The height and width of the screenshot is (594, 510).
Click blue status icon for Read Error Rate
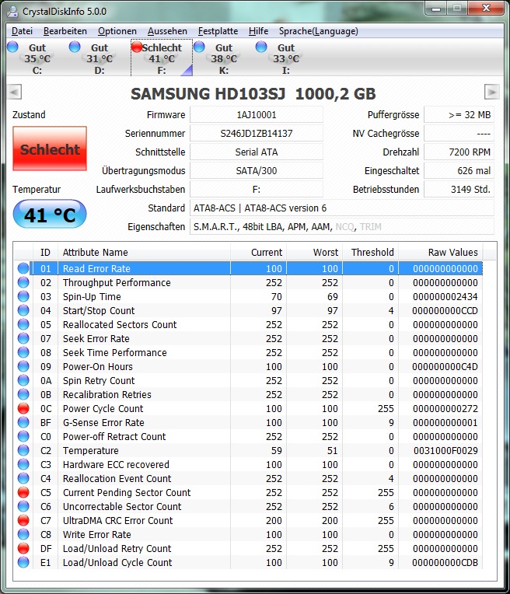point(23,268)
